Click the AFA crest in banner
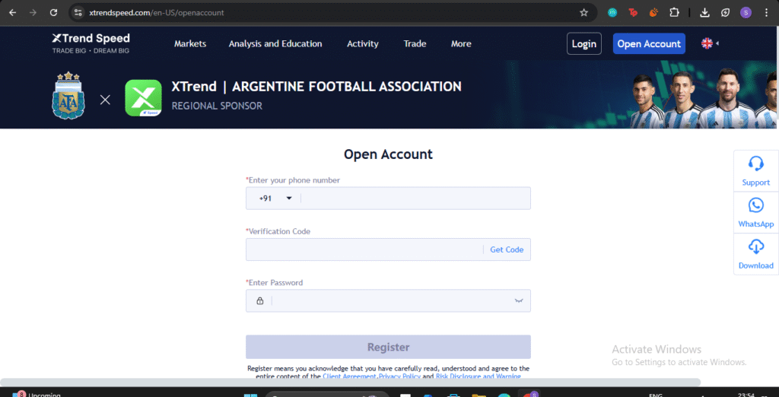Screen dimensions: 779x397 coord(68,95)
